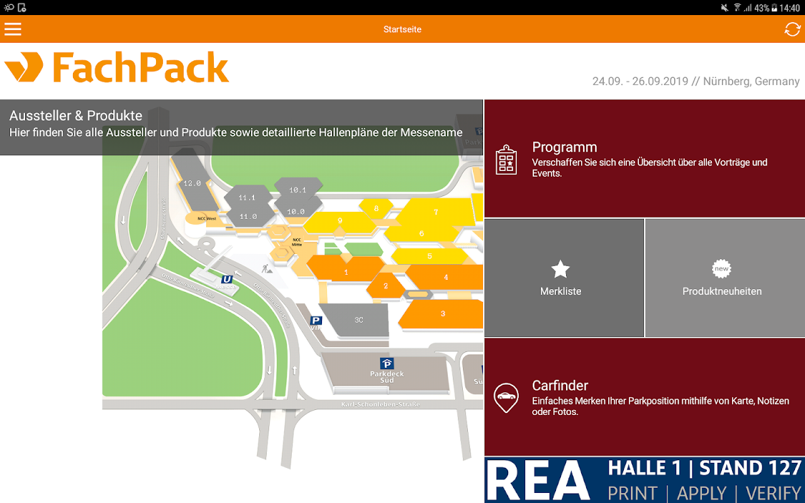805x503 pixels.
Task: Open the Produktneuheiten tile
Action: tap(725, 278)
